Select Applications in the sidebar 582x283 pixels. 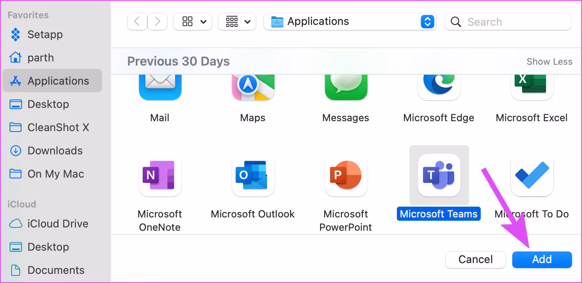pyautogui.click(x=52, y=81)
